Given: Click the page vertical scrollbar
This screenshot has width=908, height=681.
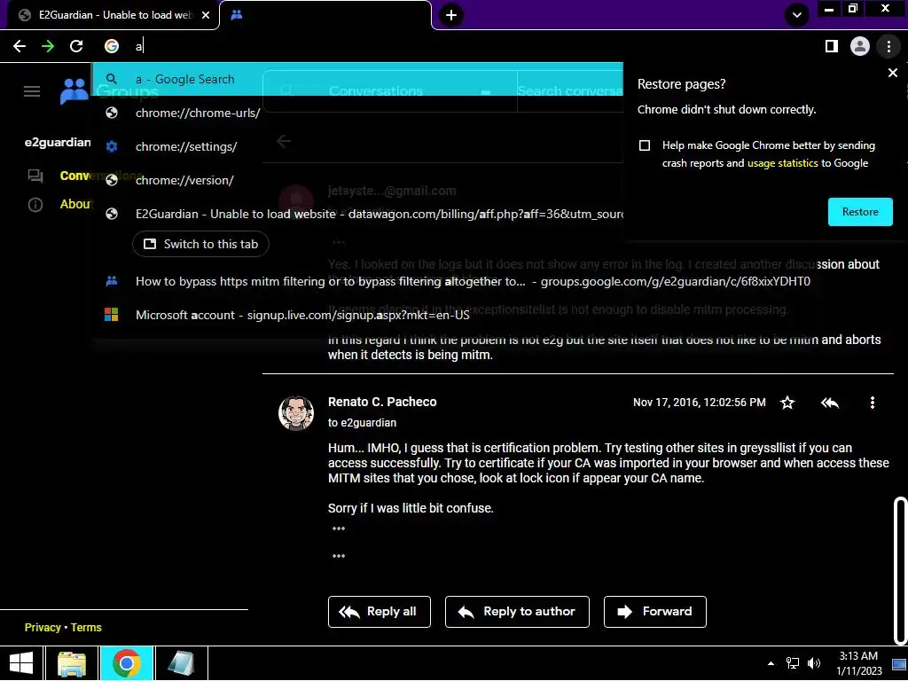Looking at the screenshot, I should 900,570.
